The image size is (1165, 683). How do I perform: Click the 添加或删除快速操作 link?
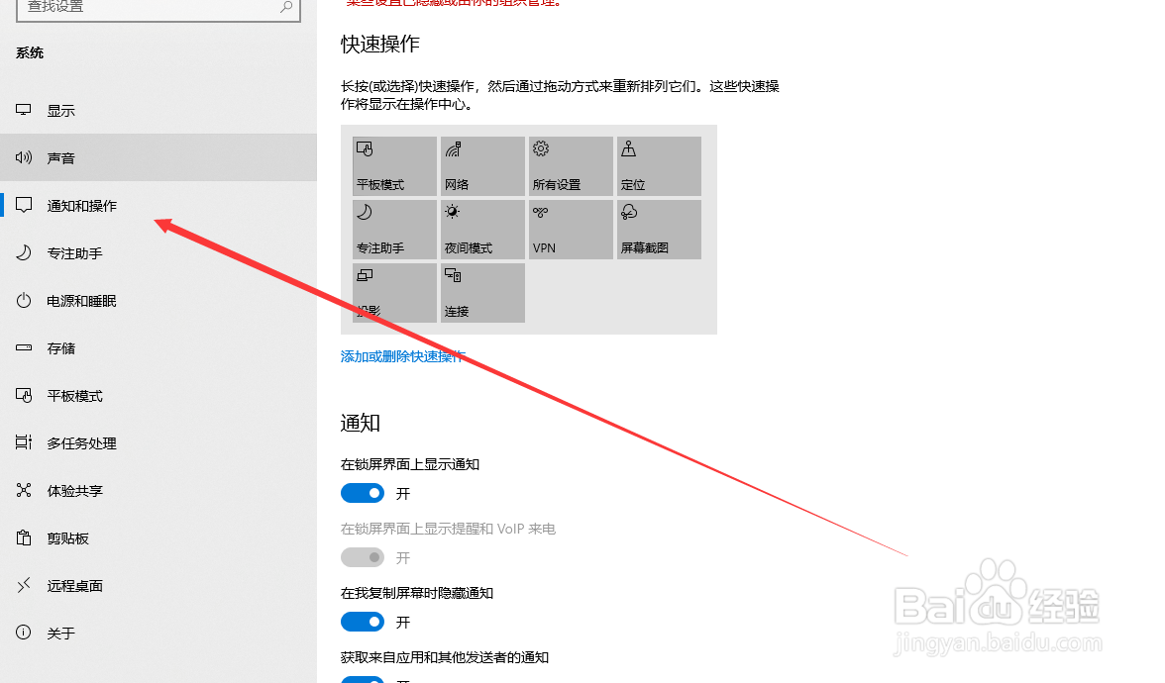pos(402,356)
